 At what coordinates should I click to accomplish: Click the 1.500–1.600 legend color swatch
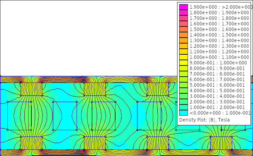pos(183,29)
